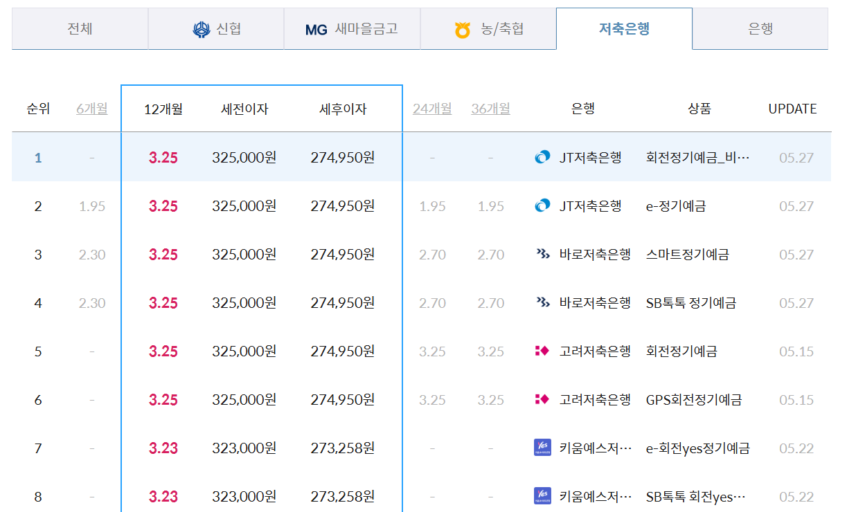Click 273,258원 in rank 7 row
The image size is (847, 512).
click(x=343, y=448)
